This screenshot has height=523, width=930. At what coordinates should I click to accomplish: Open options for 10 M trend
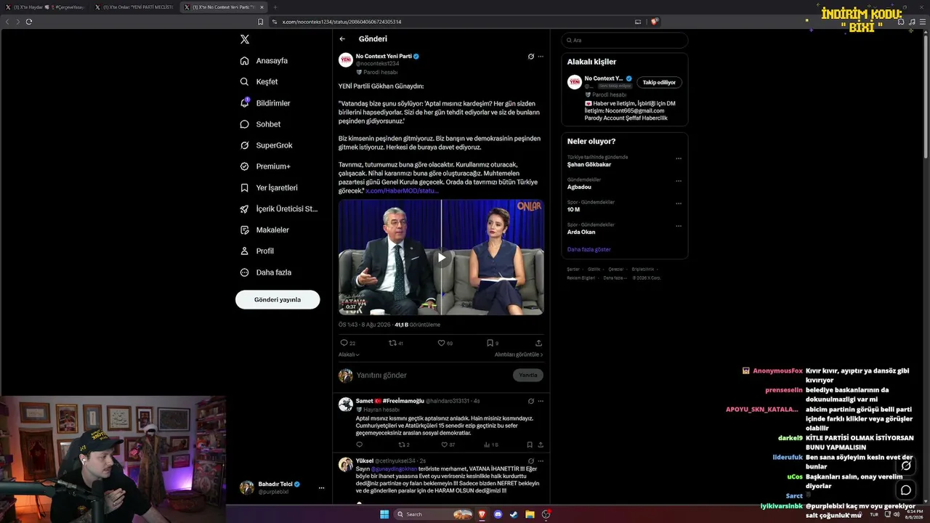tap(679, 203)
